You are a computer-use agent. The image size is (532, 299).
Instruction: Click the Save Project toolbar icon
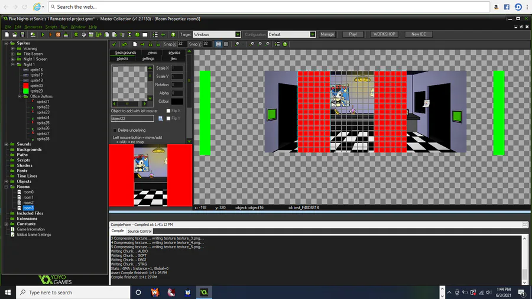pyautogui.click(x=22, y=35)
